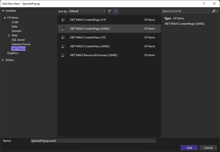
Task: Select the Graphics category
Action: pos(13,53)
